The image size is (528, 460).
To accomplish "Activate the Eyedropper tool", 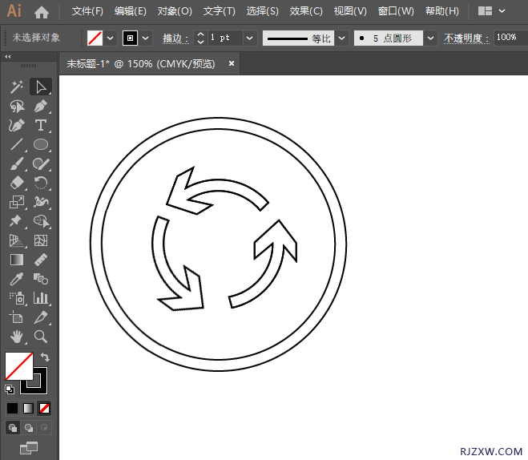I will coord(16,279).
